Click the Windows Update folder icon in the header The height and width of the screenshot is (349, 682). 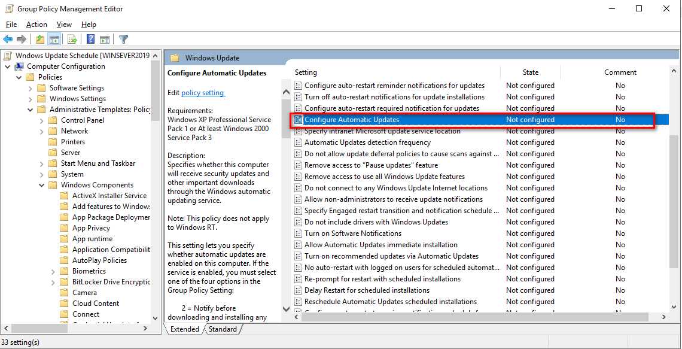[x=175, y=58]
